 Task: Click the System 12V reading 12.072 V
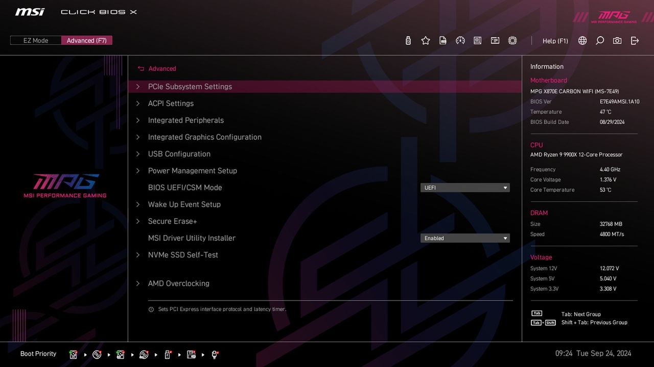point(609,268)
